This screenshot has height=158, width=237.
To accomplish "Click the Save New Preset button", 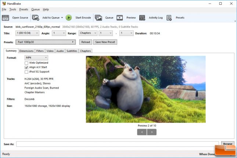I will pos(105,42).
